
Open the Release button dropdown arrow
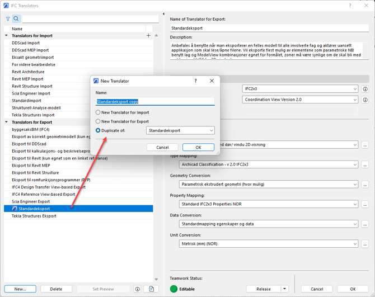coord(284,289)
